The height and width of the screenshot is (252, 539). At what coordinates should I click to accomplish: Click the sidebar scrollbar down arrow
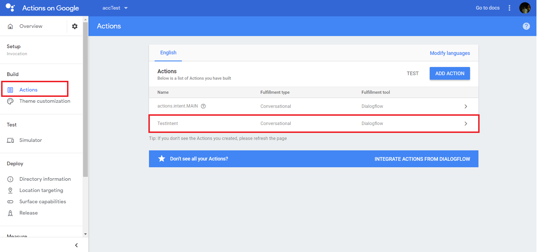pyautogui.click(x=85, y=234)
